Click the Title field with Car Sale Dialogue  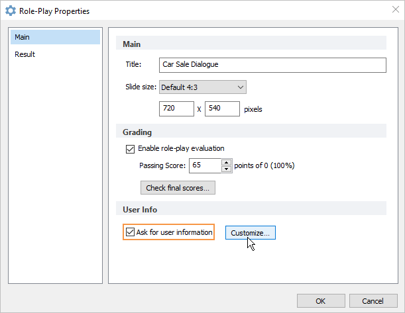(x=272, y=65)
